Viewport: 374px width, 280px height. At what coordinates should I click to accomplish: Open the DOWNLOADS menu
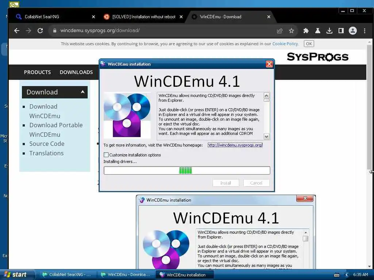coord(76,72)
